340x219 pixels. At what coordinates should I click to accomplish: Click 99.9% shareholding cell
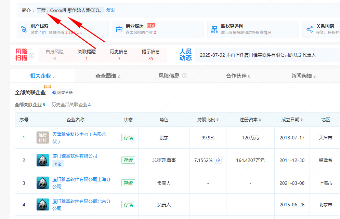point(208,138)
